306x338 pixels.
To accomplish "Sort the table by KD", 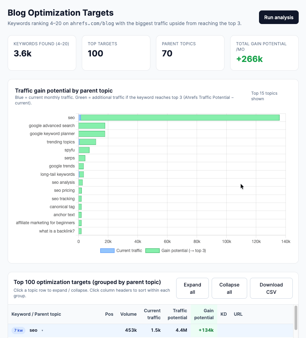I will pos(223,314).
